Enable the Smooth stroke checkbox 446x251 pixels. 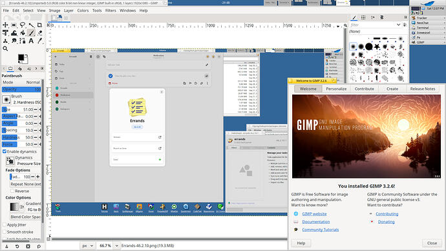5,232
